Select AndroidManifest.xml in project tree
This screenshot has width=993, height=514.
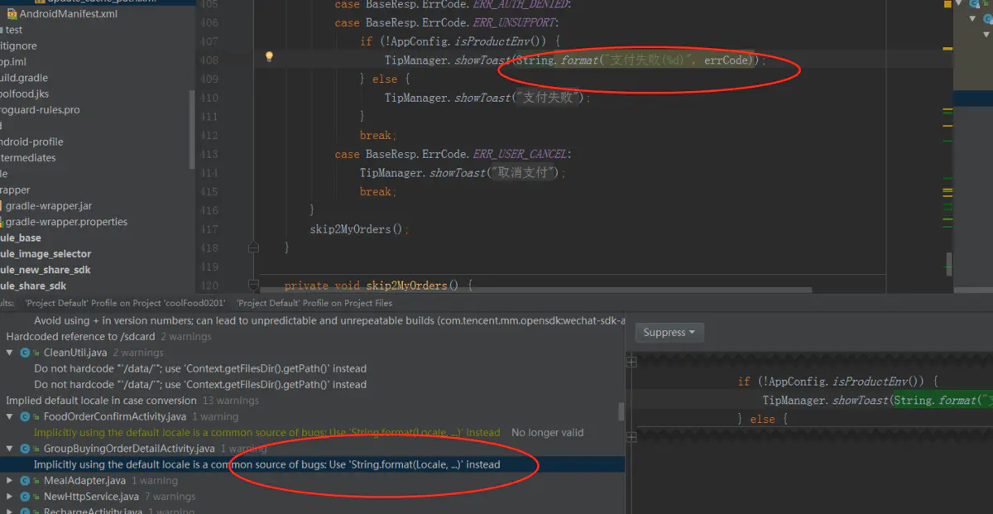point(68,14)
